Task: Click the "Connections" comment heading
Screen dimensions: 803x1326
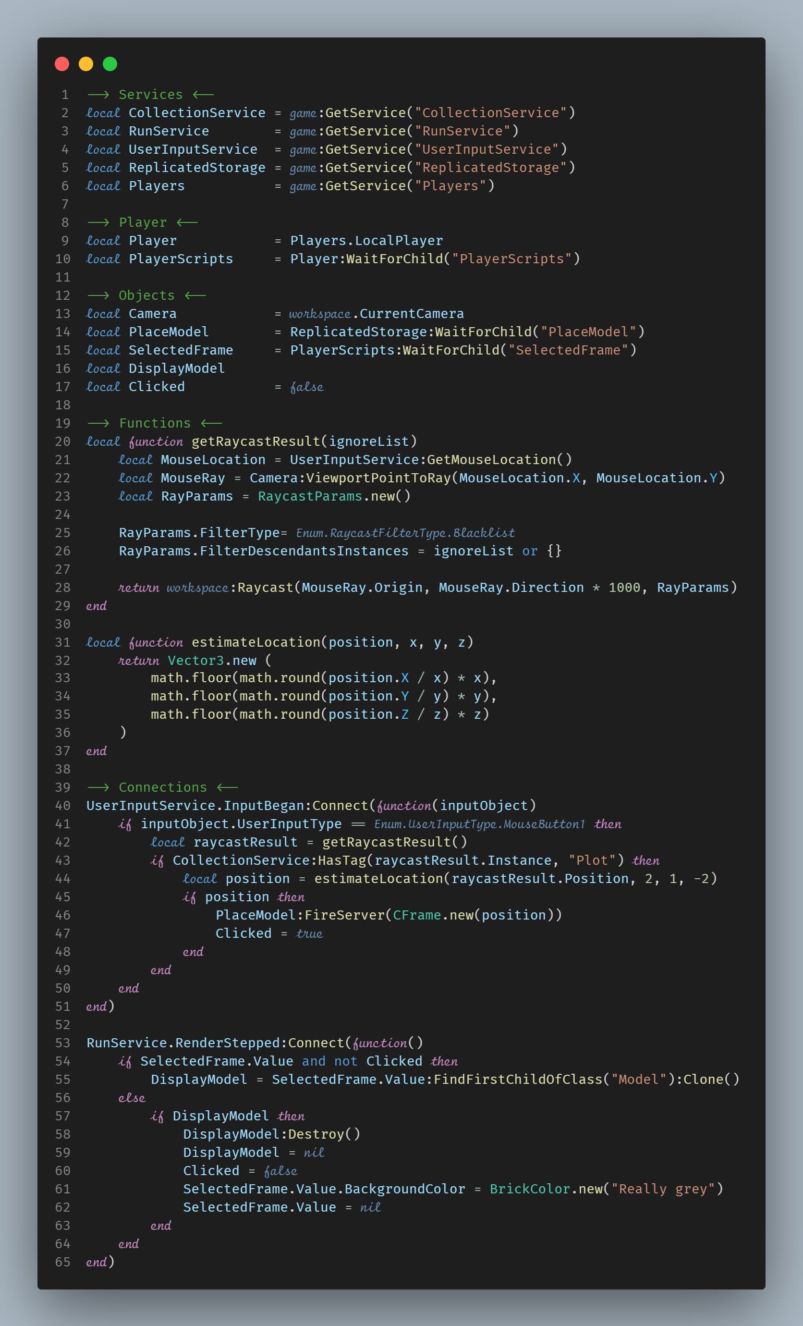Action: click(163, 788)
